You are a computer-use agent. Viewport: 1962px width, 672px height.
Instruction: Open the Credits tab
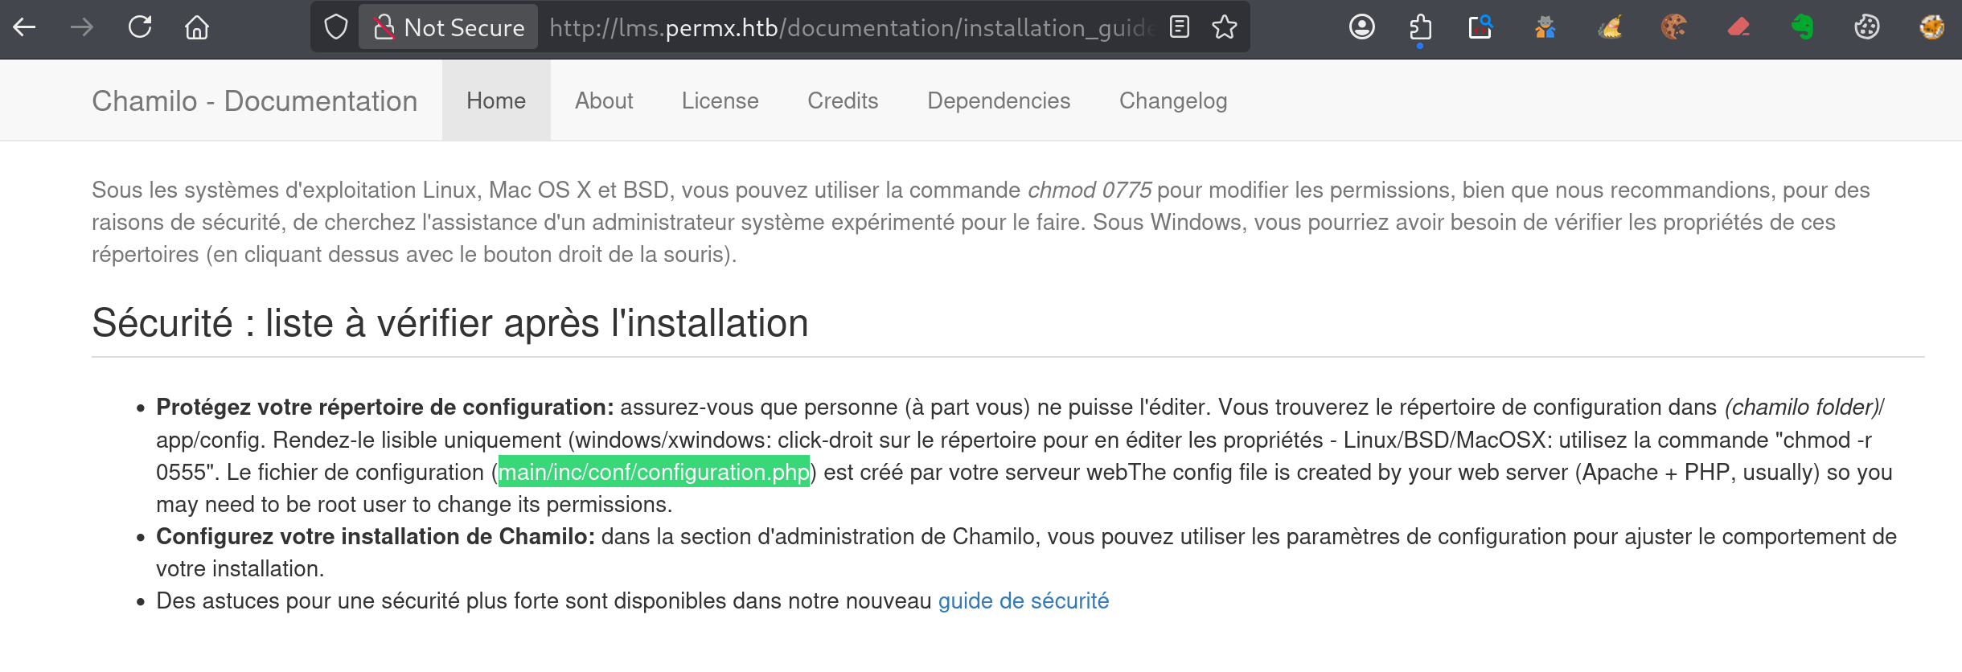(x=842, y=100)
